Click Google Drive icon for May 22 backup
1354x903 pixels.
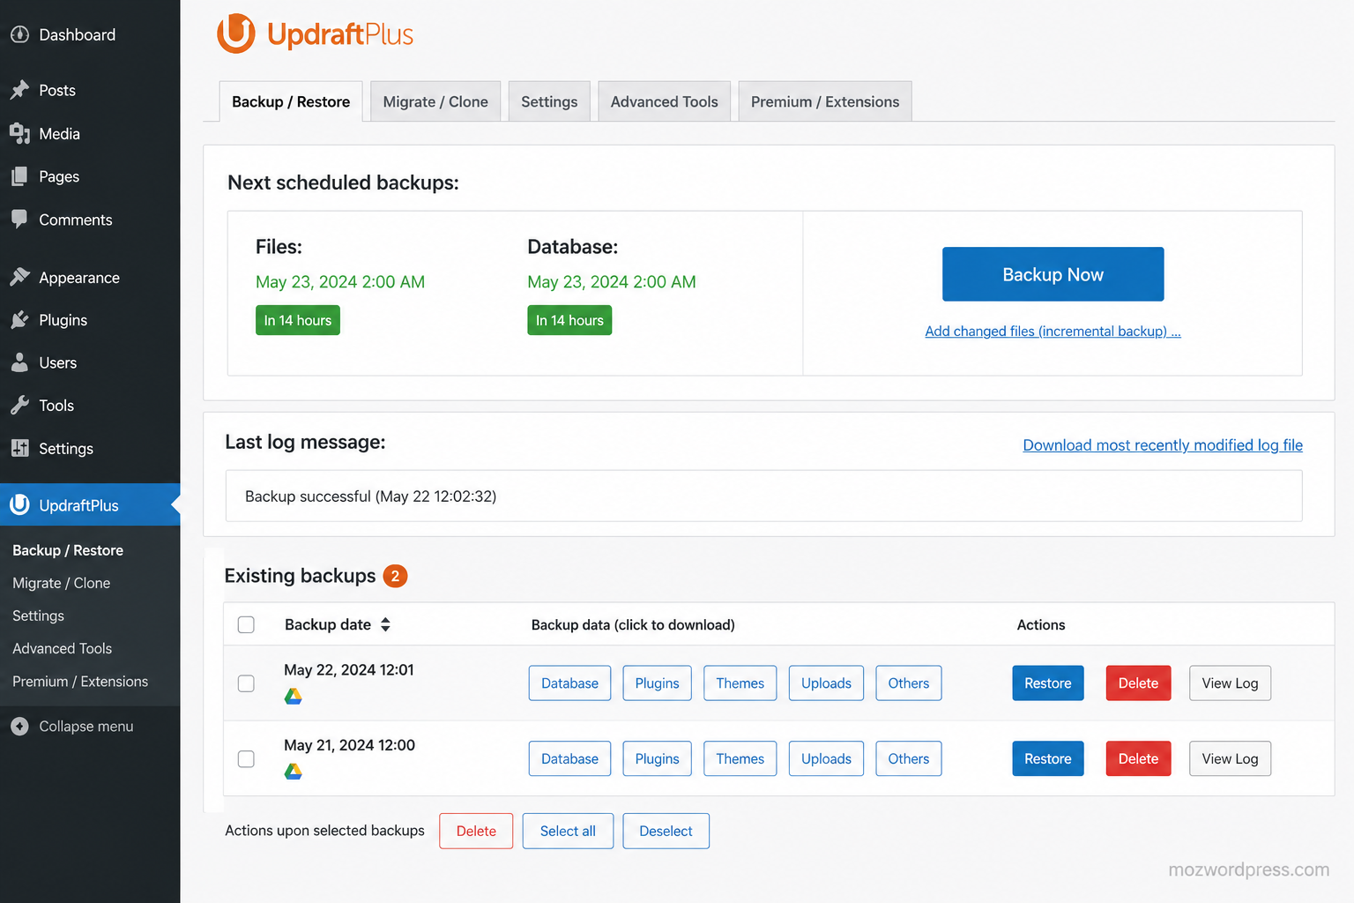click(x=294, y=696)
